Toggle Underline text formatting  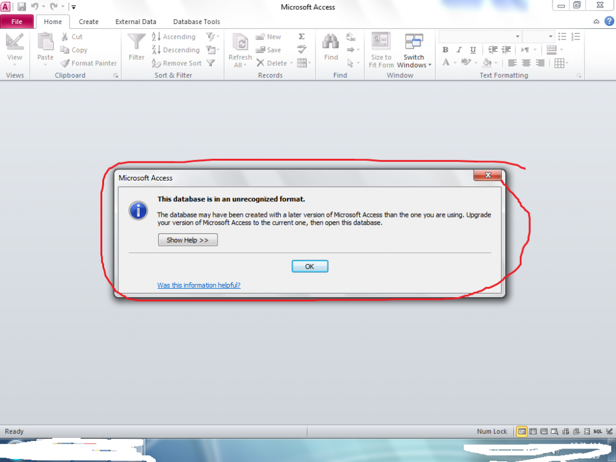[x=473, y=49]
